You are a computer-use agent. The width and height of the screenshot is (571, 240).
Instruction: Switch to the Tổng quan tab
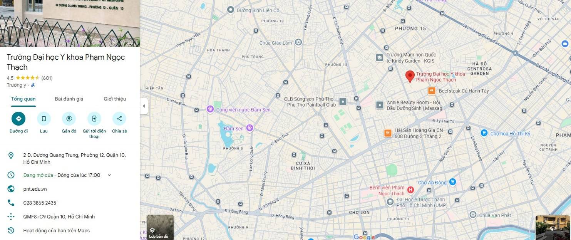(x=23, y=99)
